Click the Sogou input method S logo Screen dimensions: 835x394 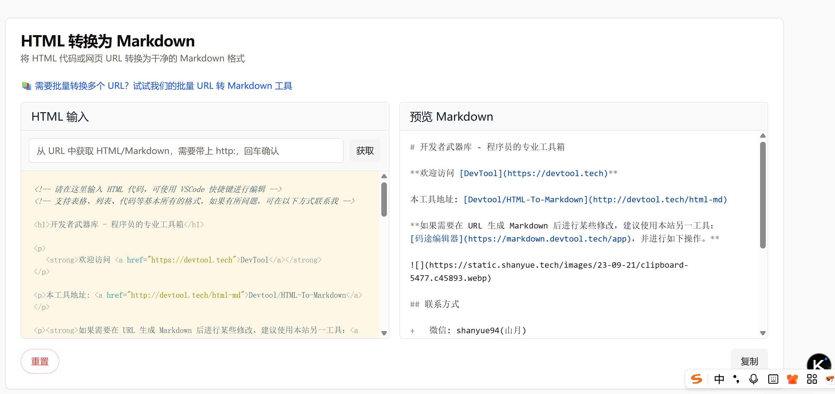696,379
